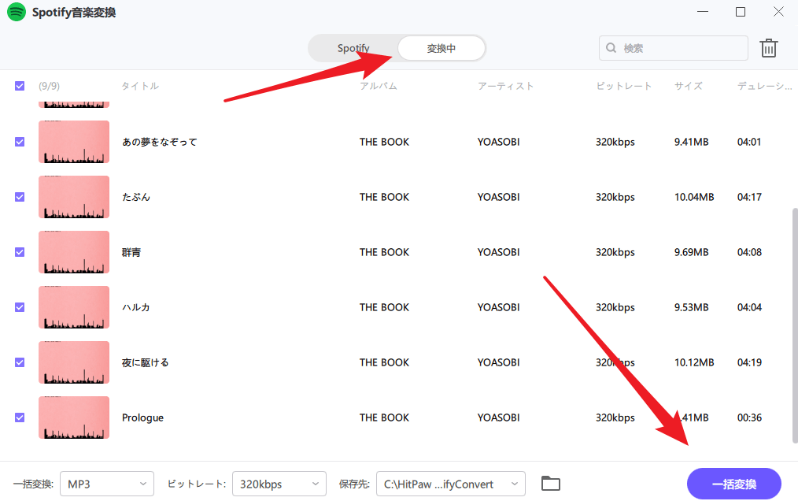
Task: Uncheck the たぶん track checkbox
Action: pyautogui.click(x=20, y=197)
